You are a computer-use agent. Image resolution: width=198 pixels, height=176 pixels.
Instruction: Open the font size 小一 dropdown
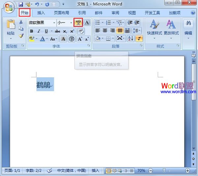[71, 23]
